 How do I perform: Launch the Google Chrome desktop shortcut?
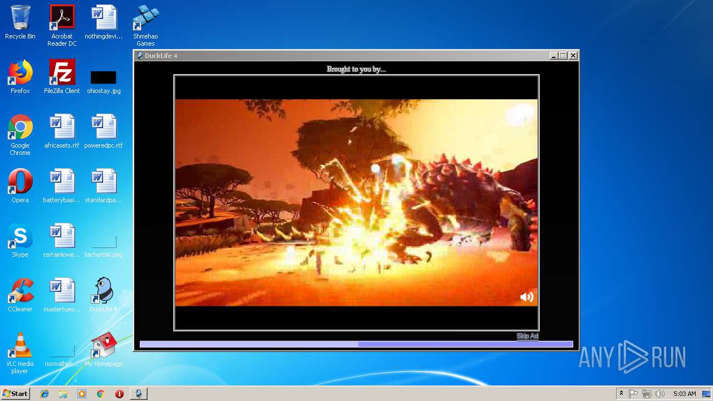20,135
